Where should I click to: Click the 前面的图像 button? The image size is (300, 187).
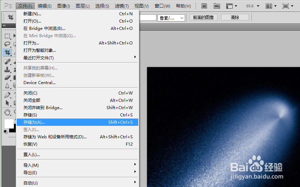click(203, 17)
